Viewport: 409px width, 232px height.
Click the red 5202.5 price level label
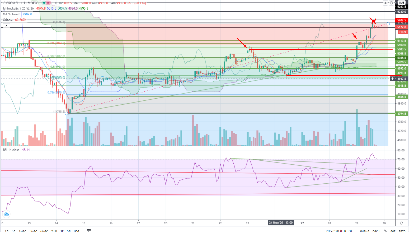pyautogui.click(x=401, y=20)
